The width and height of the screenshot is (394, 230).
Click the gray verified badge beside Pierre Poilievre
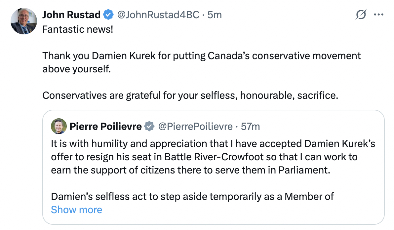tap(149, 126)
